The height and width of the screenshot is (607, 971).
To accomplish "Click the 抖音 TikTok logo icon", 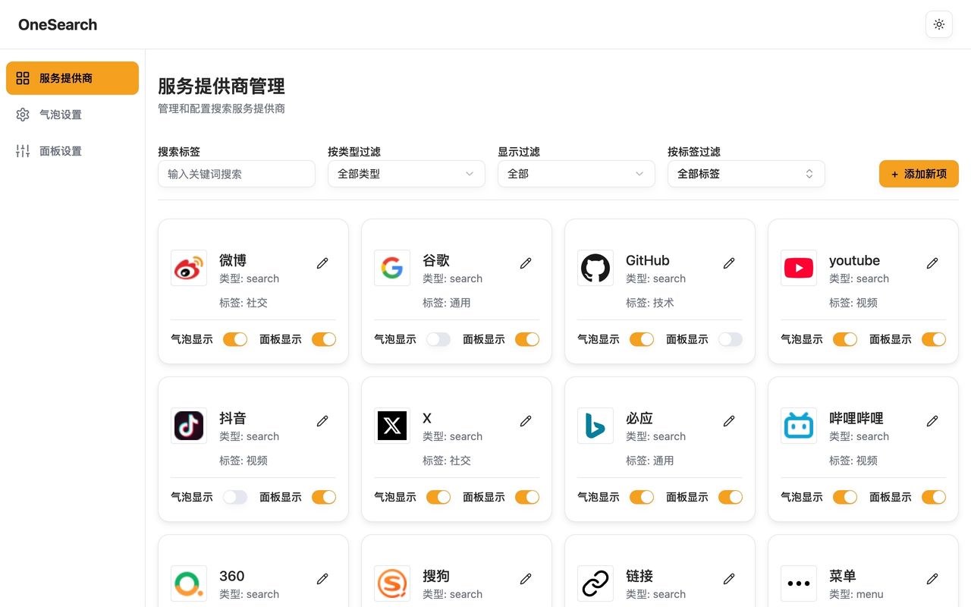I will (189, 426).
